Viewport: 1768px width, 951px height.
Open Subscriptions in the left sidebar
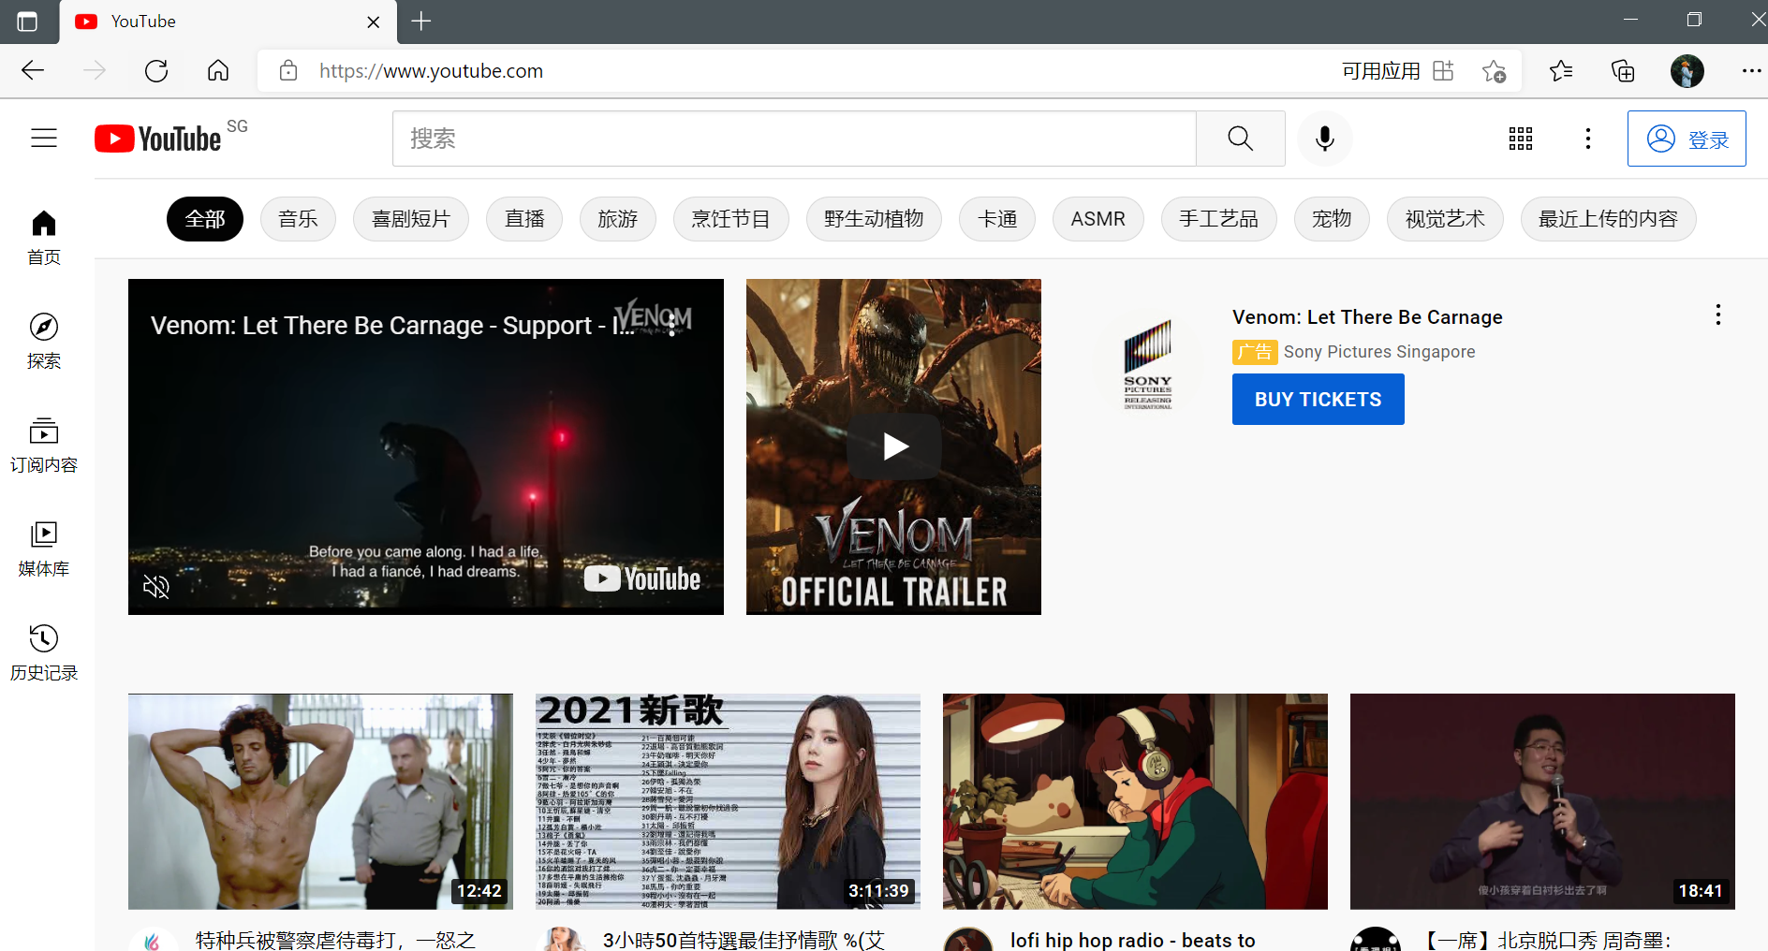44,445
